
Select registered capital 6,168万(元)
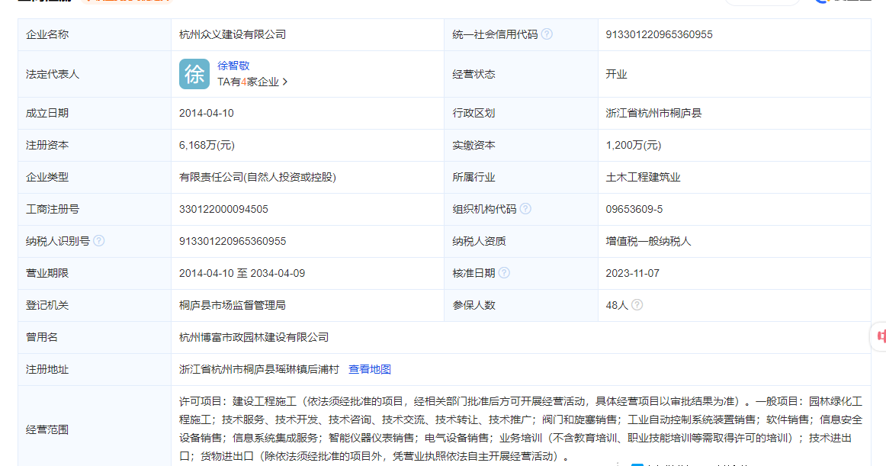point(207,146)
